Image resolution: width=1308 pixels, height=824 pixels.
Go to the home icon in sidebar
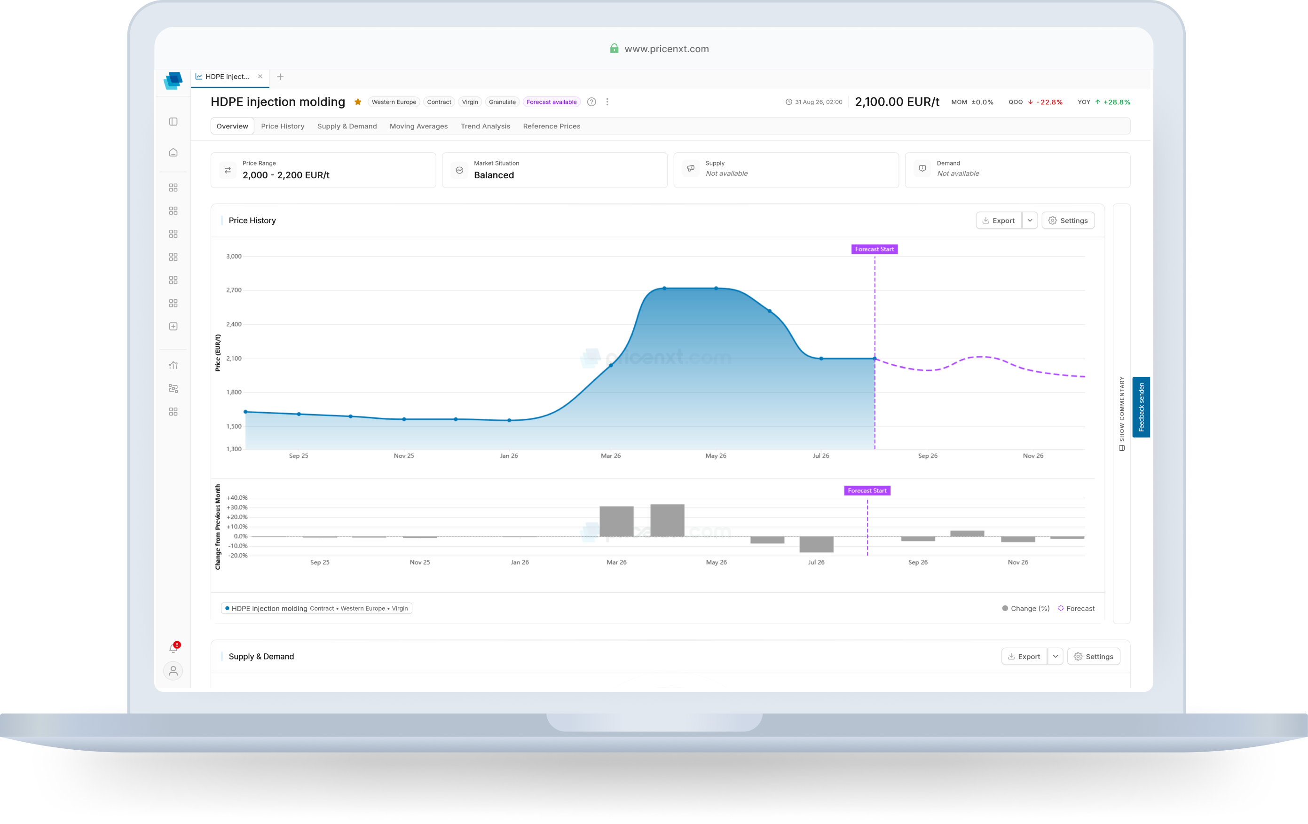(x=173, y=153)
